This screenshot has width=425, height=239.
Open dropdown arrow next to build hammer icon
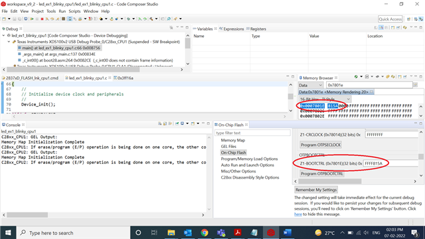tap(157, 19)
